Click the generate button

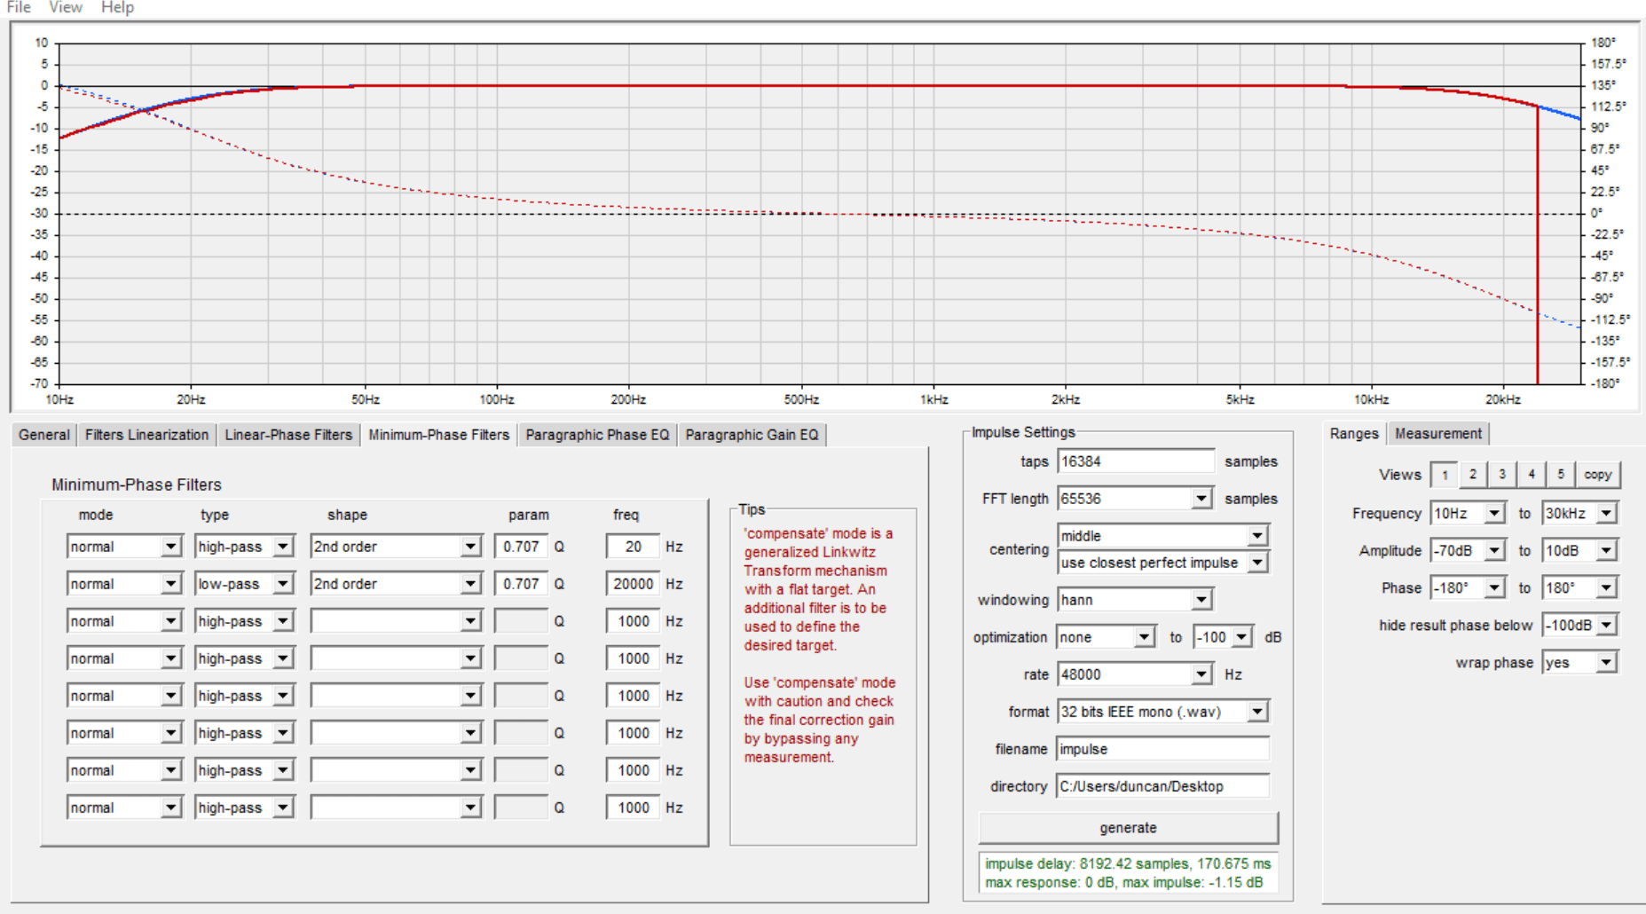[1128, 828]
